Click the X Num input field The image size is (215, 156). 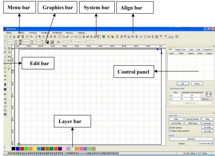pos(176,95)
